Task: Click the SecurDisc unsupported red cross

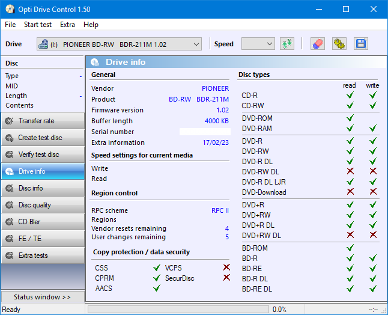Action: pyautogui.click(x=226, y=278)
